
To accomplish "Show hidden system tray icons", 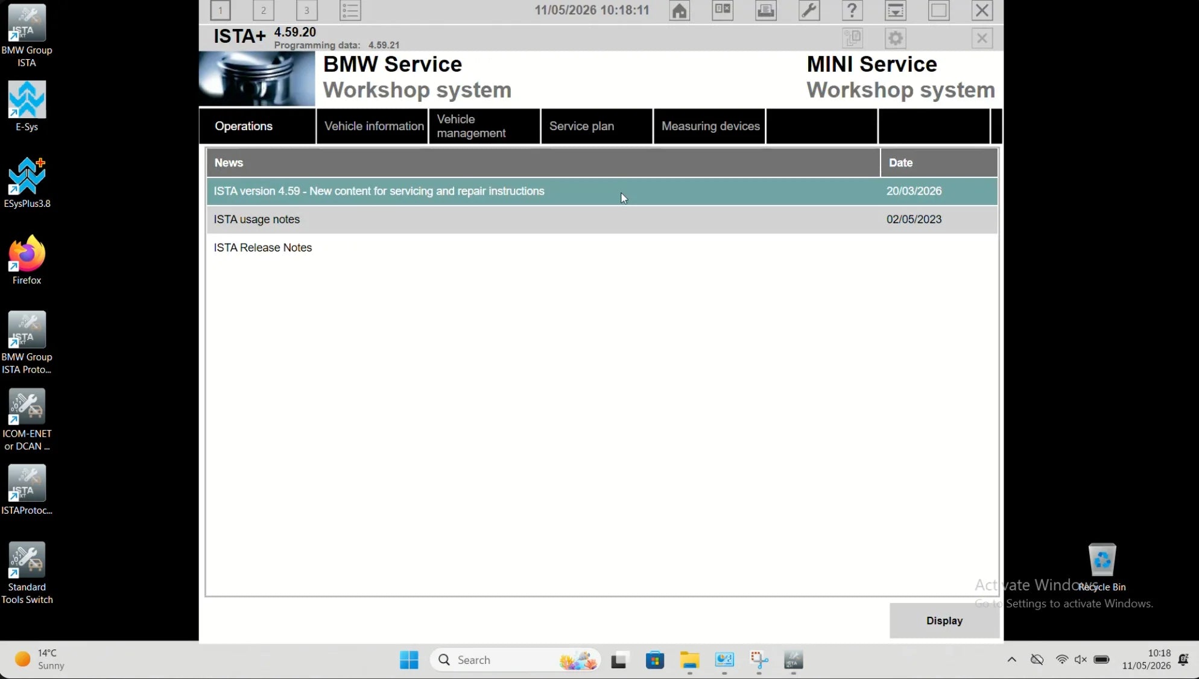I will [1011, 660].
